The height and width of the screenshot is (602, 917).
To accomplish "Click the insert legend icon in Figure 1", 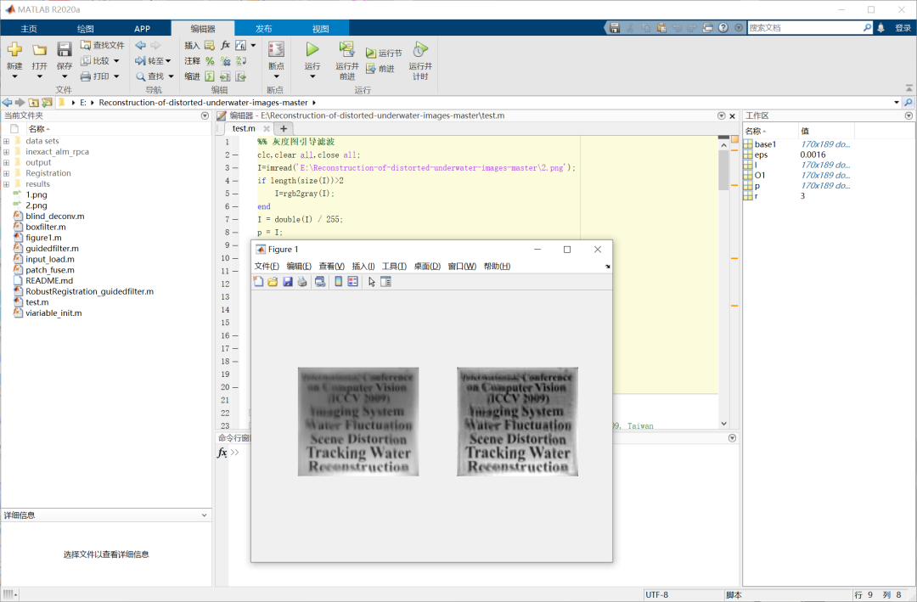I will [352, 282].
